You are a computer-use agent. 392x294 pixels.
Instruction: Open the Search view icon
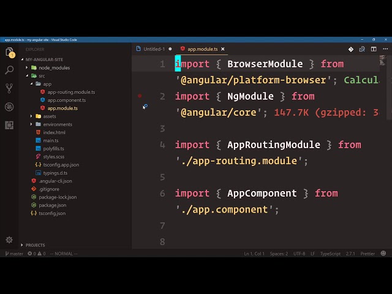pyautogui.click(x=9, y=70)
